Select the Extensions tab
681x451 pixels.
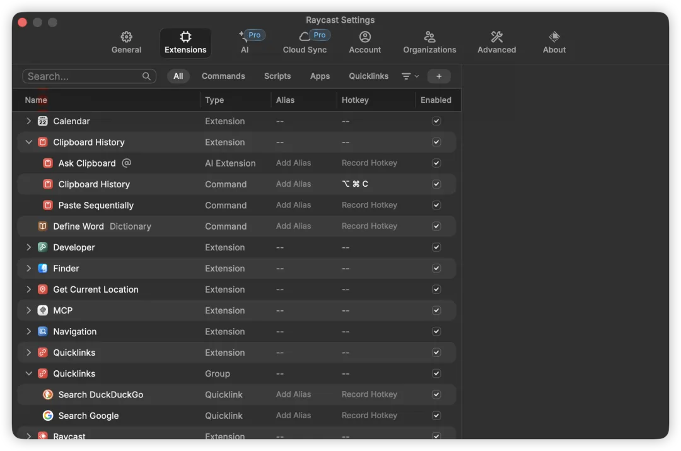(185, 43)
